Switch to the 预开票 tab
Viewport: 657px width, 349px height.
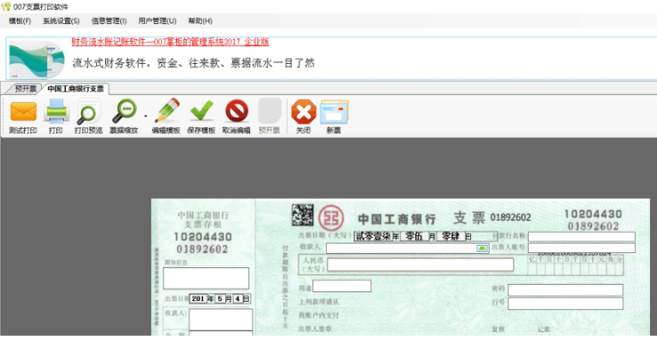click(x=25, y=89)
